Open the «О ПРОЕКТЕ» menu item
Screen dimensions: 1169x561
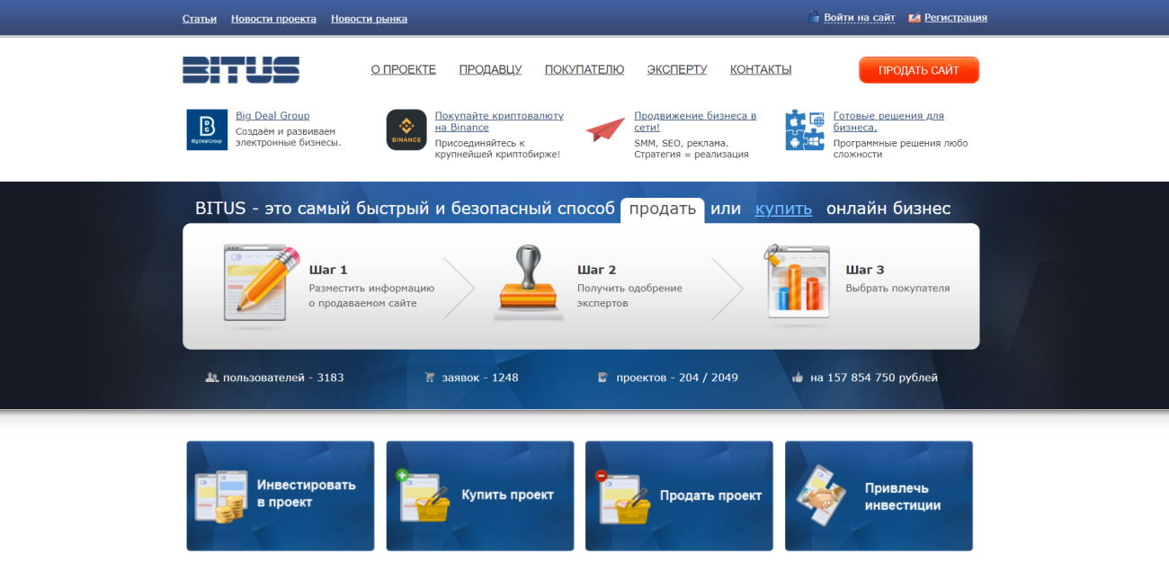click(x=403, y=69)
